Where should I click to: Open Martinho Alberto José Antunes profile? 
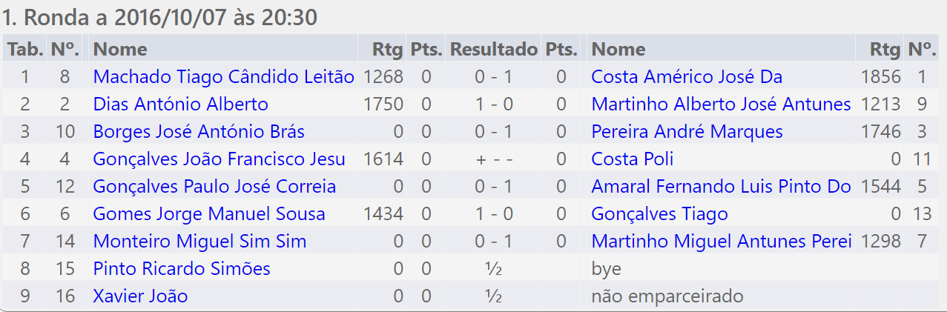coord(722,104)
